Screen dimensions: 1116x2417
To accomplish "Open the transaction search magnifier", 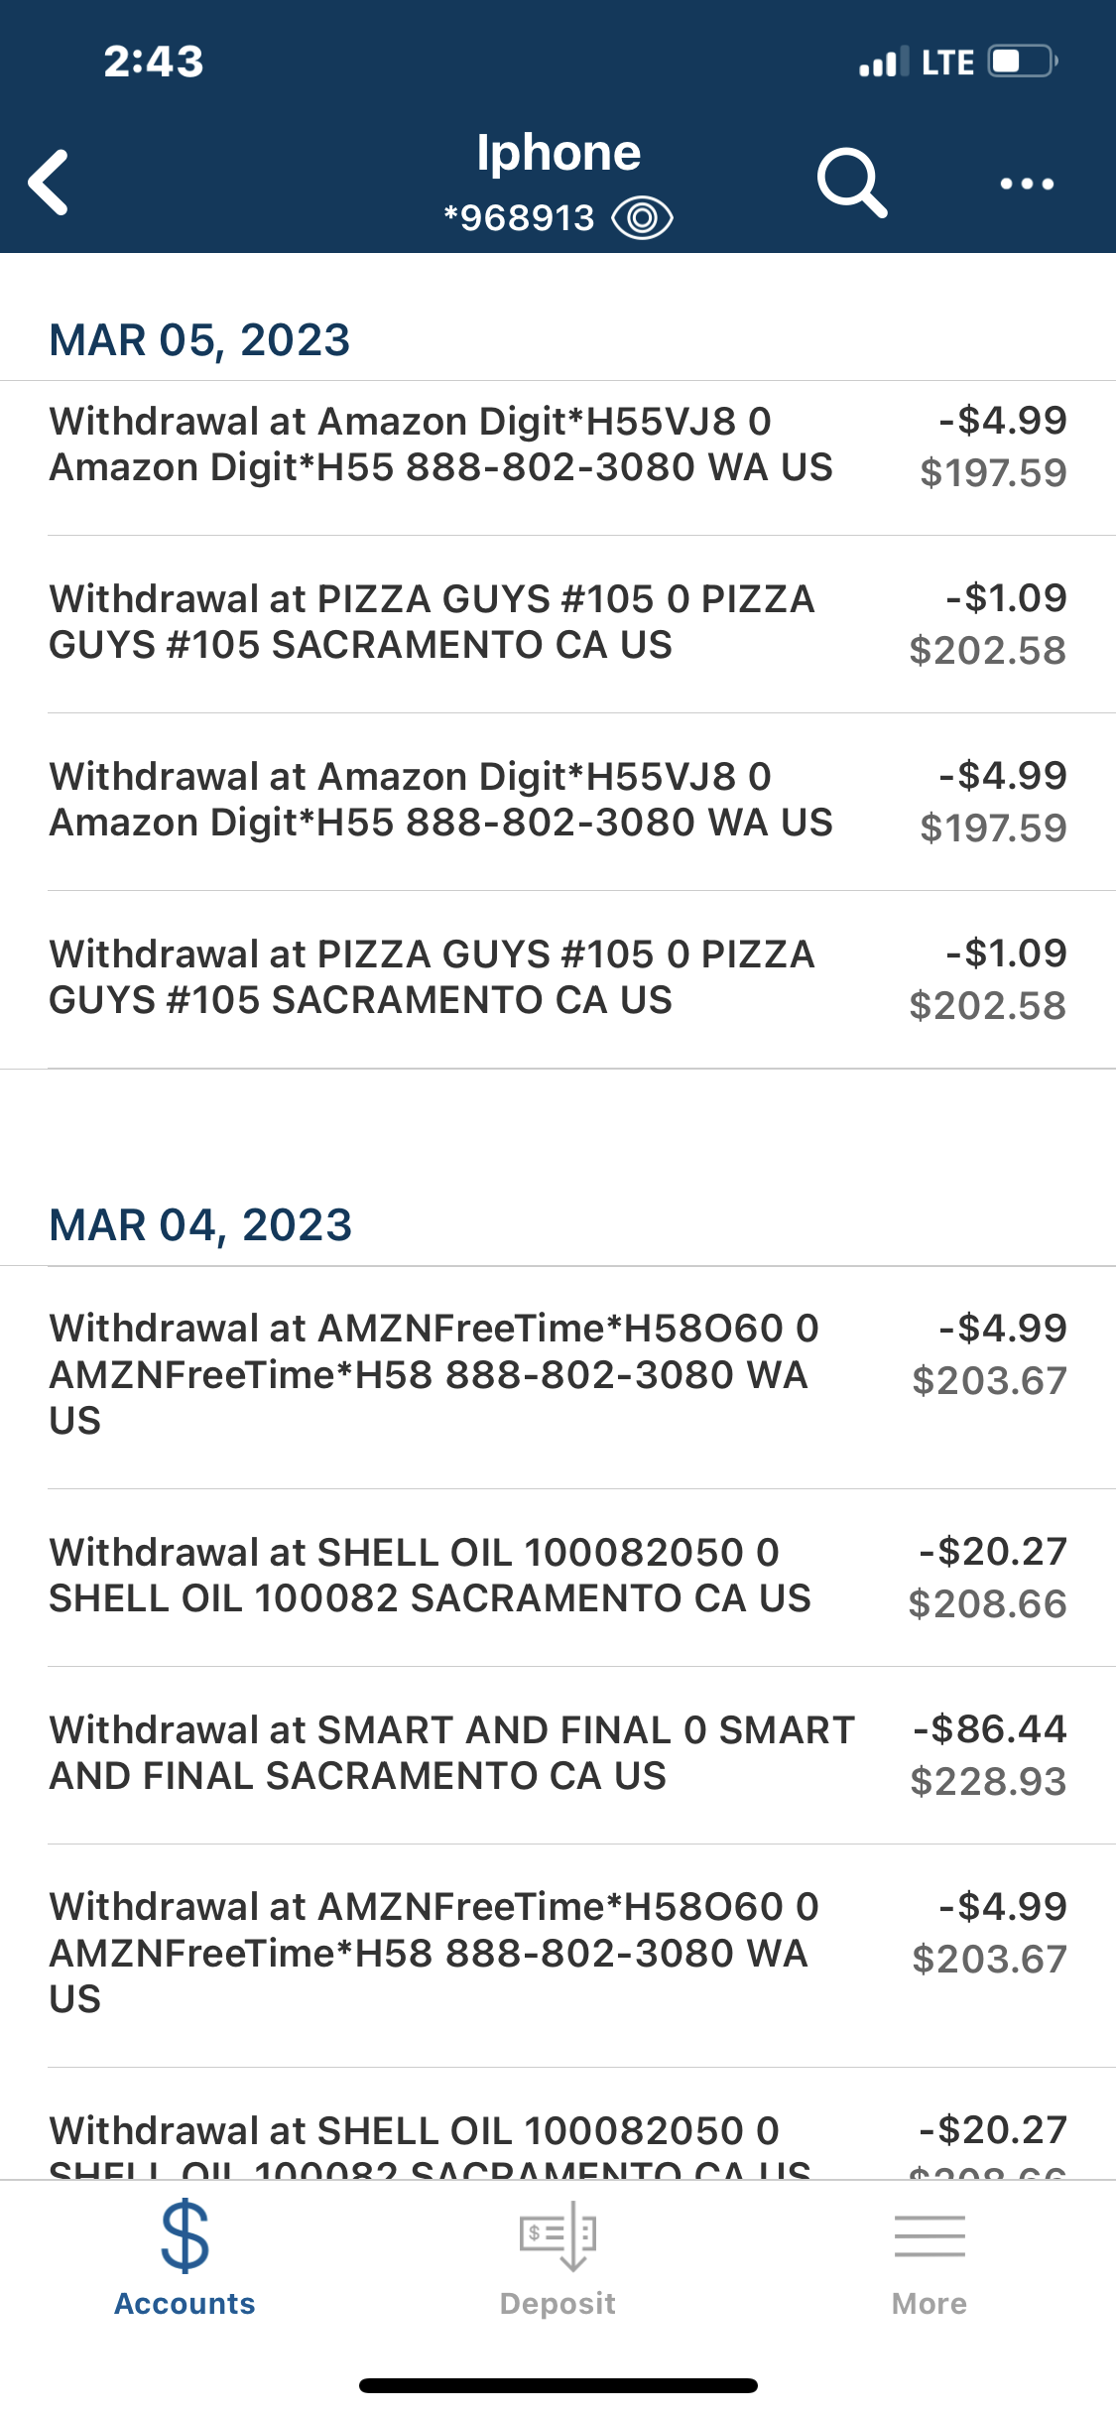I will coord(851,183).
